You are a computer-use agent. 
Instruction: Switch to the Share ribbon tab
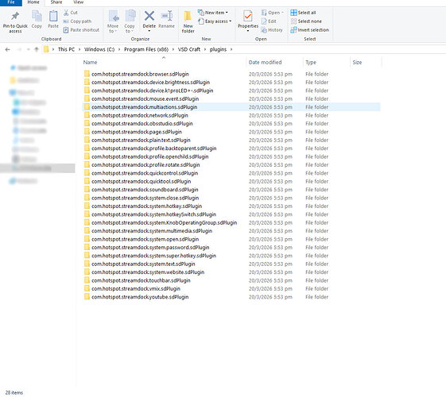click(x=56, y=2)
